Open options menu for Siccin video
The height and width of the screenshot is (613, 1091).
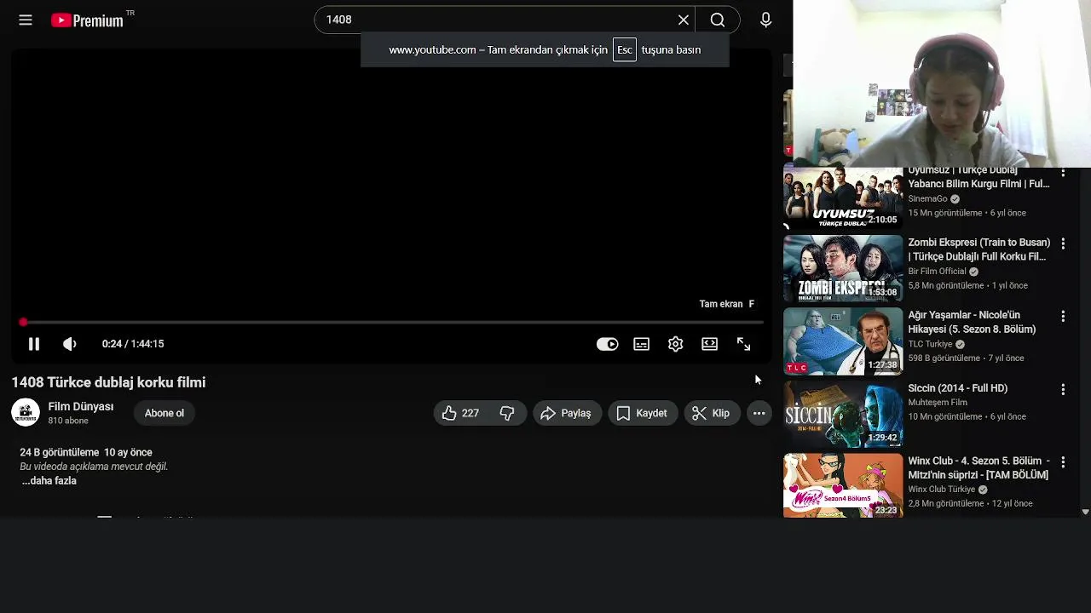pos(1063,389)
